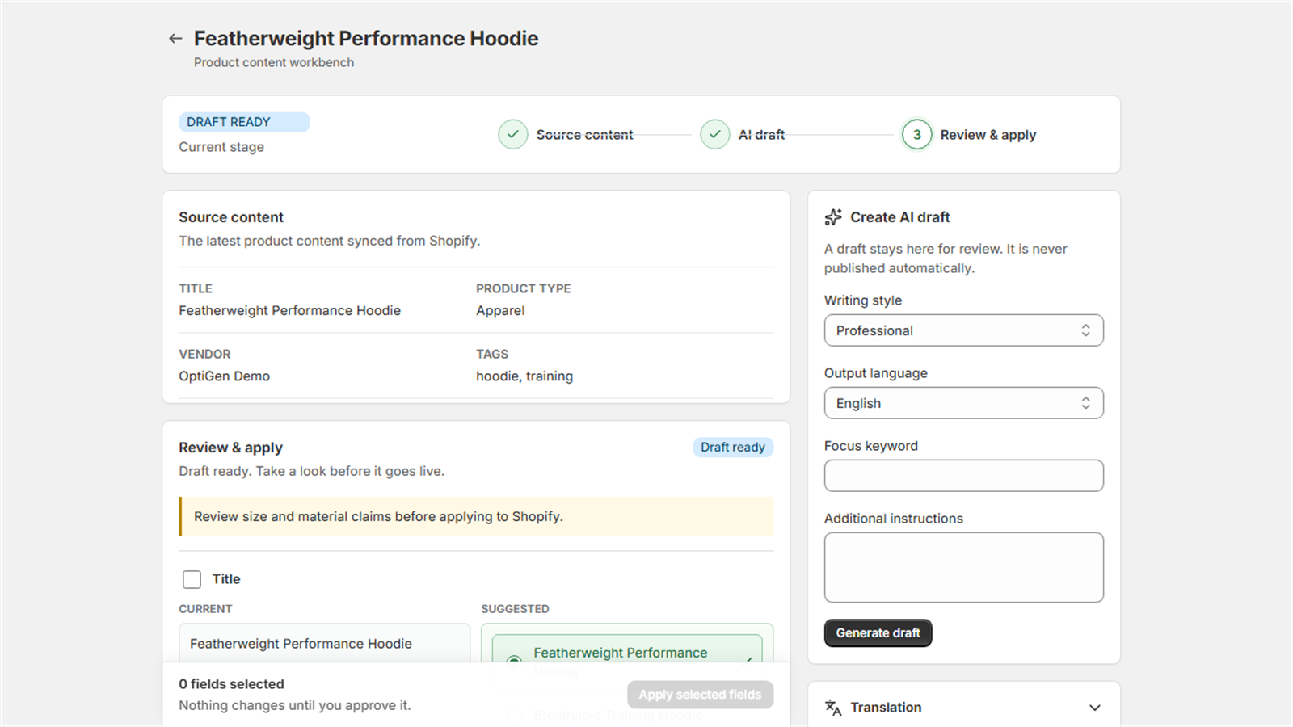Click the 'Nothing changes until you approve it.' note
This screenshot has width=1293, height=727.
pos(295,705)
